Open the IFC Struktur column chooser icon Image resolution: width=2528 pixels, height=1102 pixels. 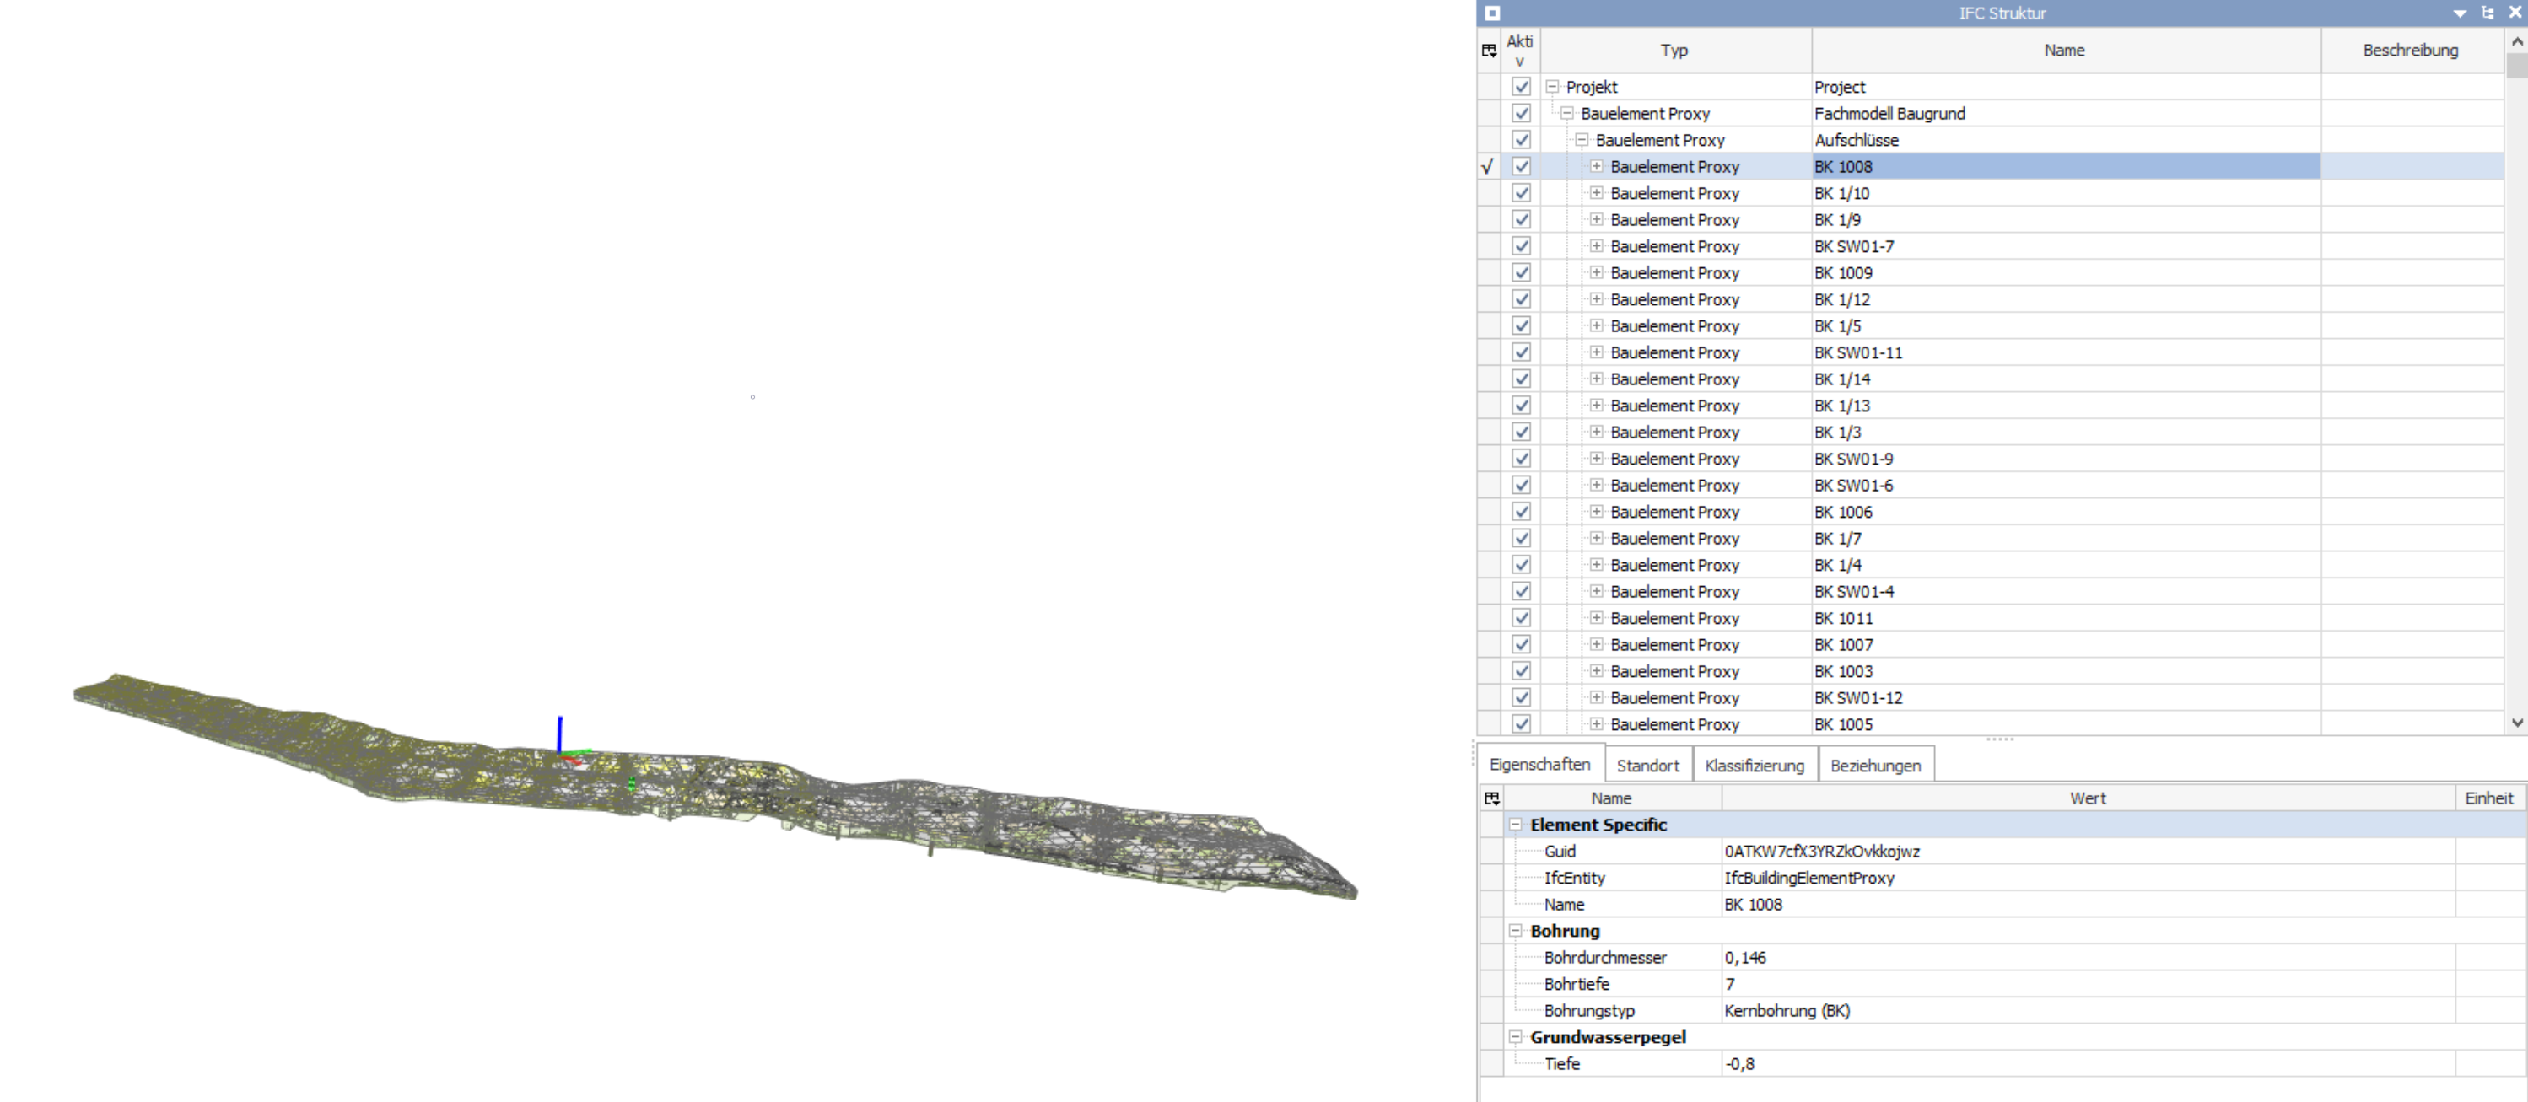(x=1489, y=50)
